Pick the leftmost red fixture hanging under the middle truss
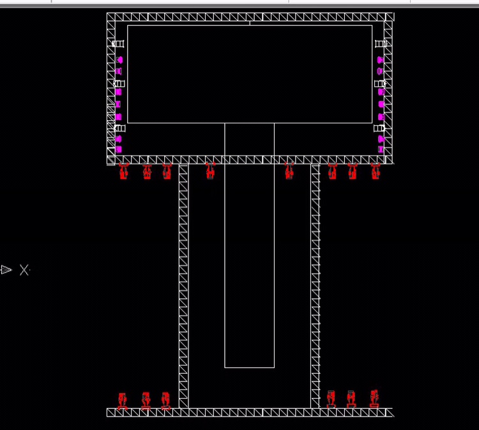Screen dimensions: 479x430 (x=123, y=171)
